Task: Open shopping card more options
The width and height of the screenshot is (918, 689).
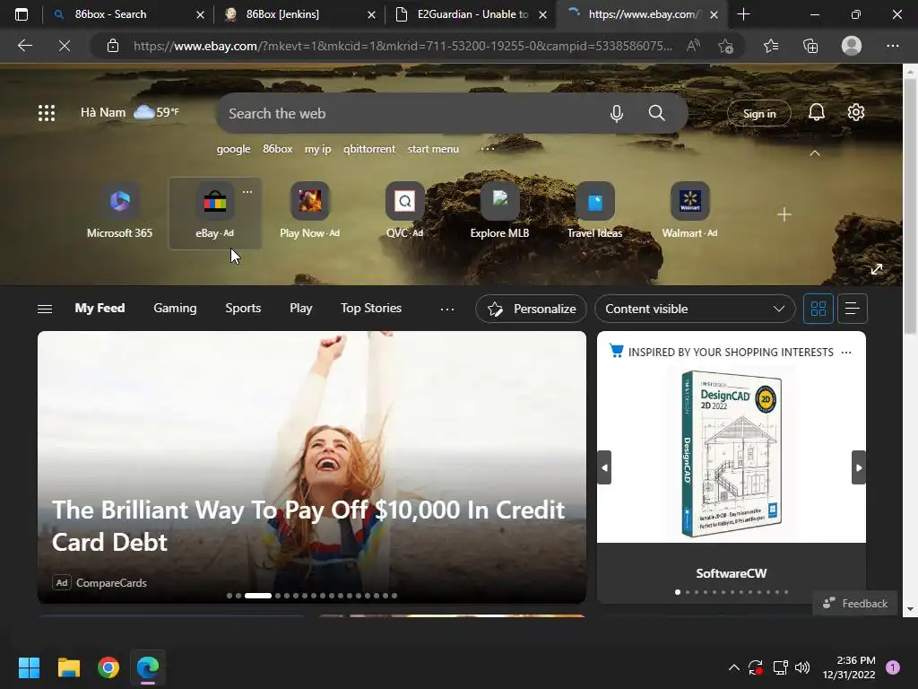Action: pos(846,352)
